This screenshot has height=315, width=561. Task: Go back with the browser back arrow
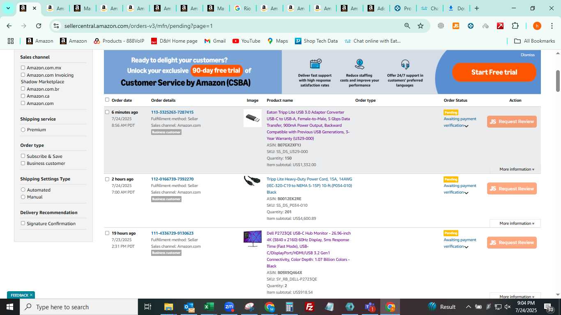click(x=9, y=26)
